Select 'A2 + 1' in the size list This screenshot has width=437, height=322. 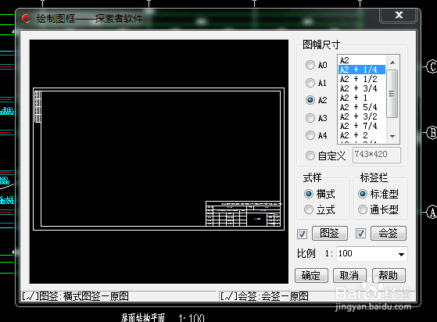[362, 98]
